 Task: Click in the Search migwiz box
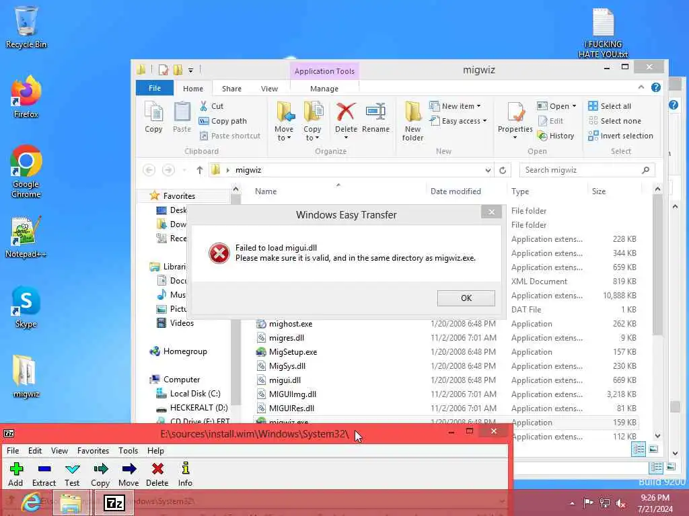pyautogui.click(x=587, y=170)
